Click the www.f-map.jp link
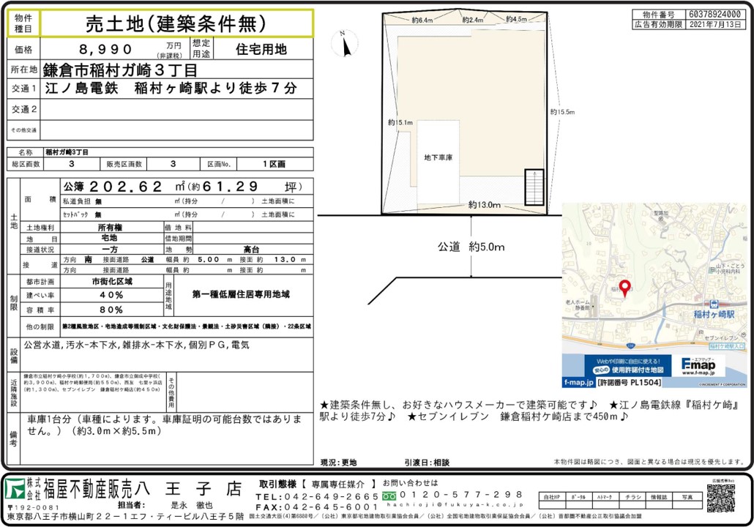 [x=700, y=373]
